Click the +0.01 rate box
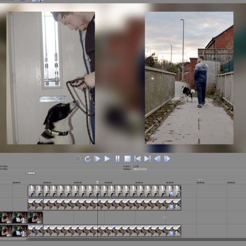The image size is (246, 246). [32, 173]
